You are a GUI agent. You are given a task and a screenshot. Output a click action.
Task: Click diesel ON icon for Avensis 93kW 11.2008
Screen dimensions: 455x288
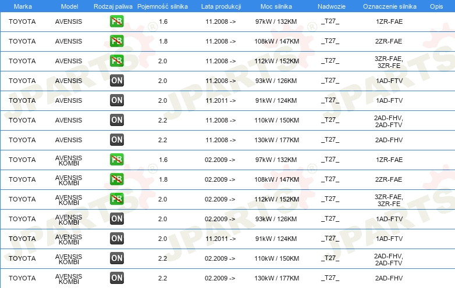[116, 81]
